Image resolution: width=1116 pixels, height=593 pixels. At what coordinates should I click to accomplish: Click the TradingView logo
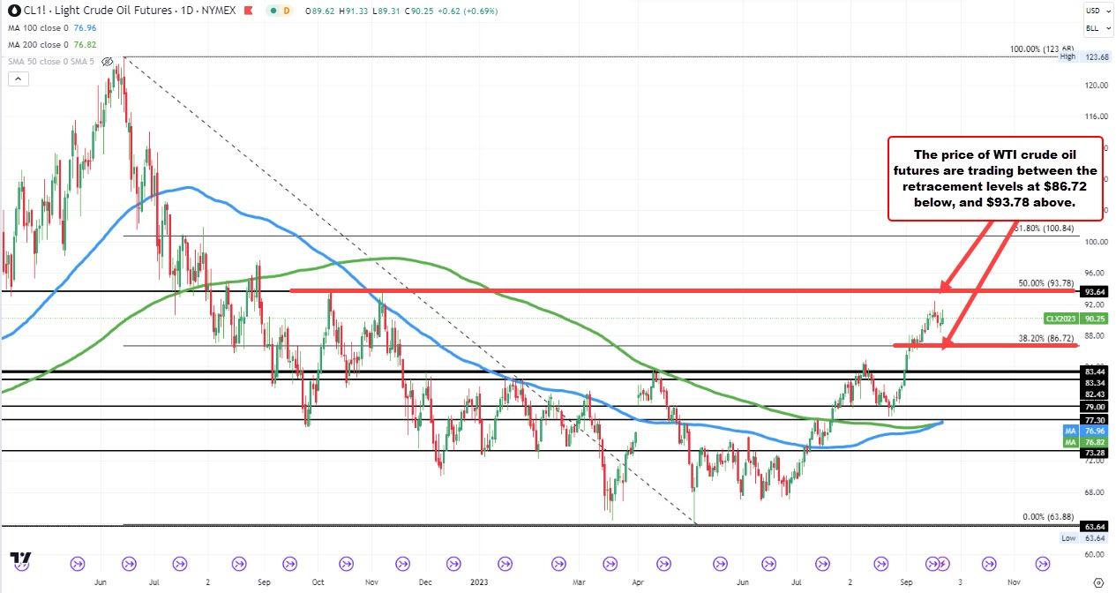pos(20,559)
